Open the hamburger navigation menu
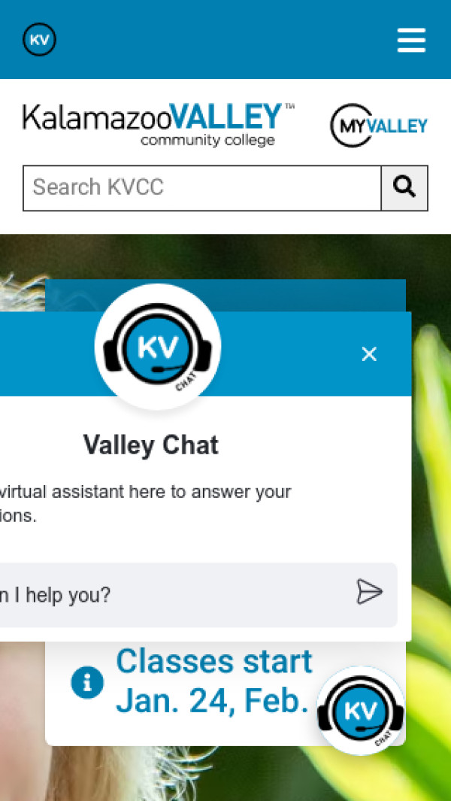 click(x=411, y=40)
